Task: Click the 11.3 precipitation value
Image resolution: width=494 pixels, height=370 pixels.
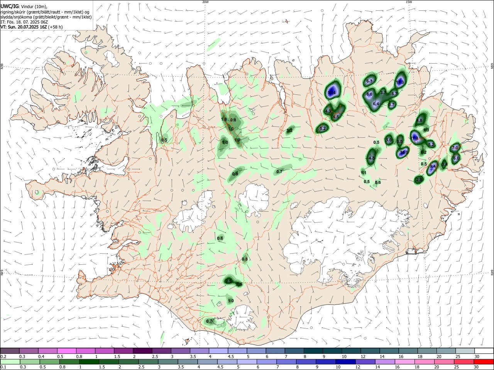Action: click(400, 82)
